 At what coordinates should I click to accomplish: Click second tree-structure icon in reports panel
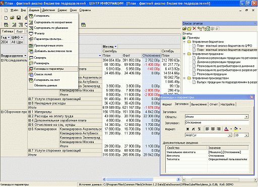click(204, 29)
